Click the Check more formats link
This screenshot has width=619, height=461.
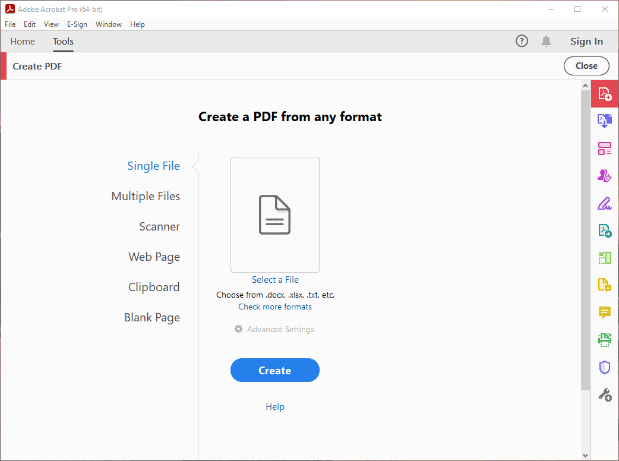click(x=274, y=307)
